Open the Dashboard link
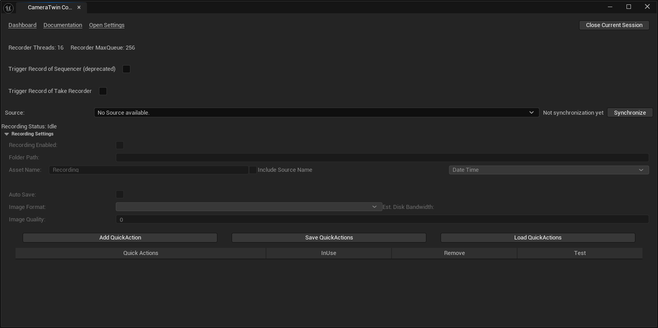Image resolution: width=658 pixels, height=328 pixels. (x=22, y=25)
